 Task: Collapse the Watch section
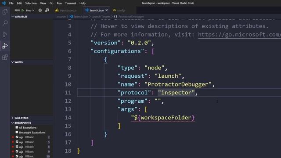tap(12, 62)
